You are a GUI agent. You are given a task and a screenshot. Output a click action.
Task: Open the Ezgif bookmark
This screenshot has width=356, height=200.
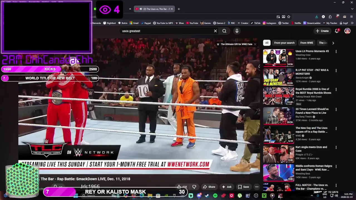pyautogui.click(x=343, y=23)
